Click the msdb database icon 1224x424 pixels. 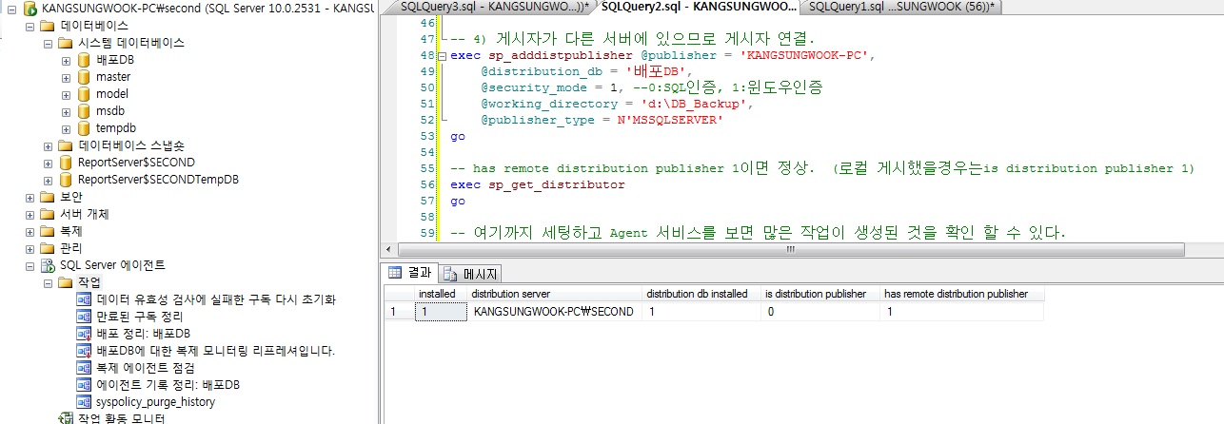[84, 111]
